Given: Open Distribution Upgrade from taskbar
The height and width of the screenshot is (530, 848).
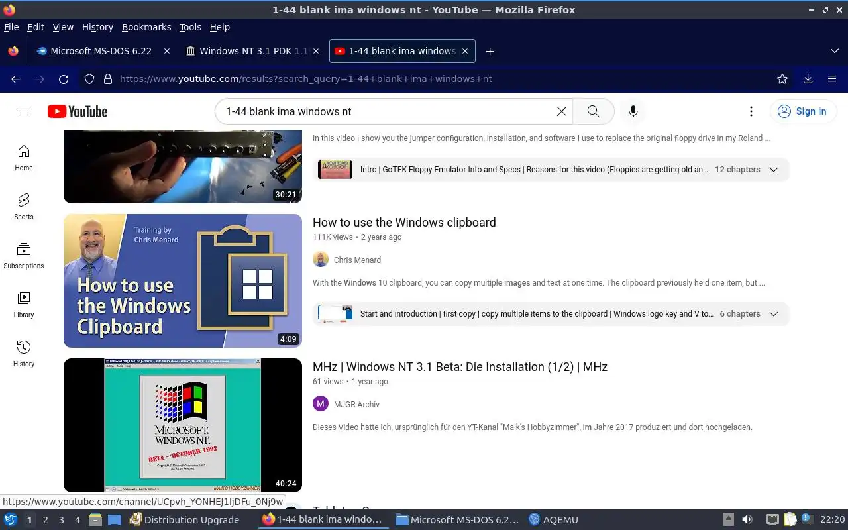Looking at the screenshot, I should (184, 520).
